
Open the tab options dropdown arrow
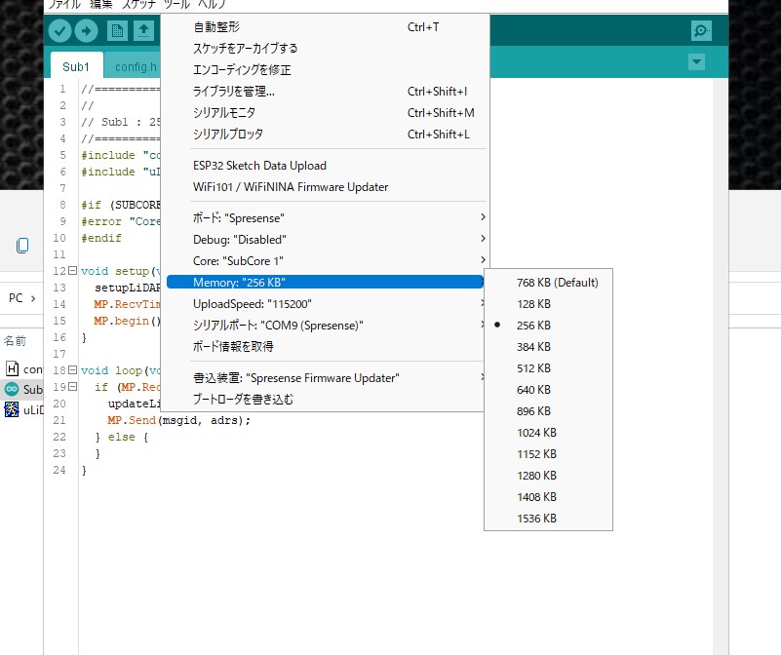pyautogui.click(x=696, y=62)
